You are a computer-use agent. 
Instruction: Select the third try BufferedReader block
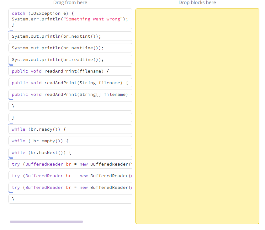pyautogui.click(x=70, y=187)
